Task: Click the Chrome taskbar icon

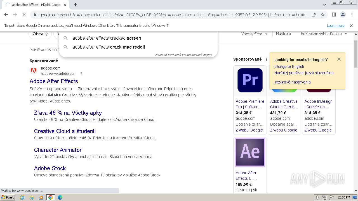Action: coord(50,197)
